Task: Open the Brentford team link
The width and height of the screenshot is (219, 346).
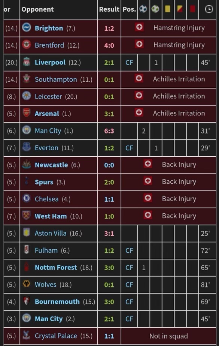Action: click(49, 45)
